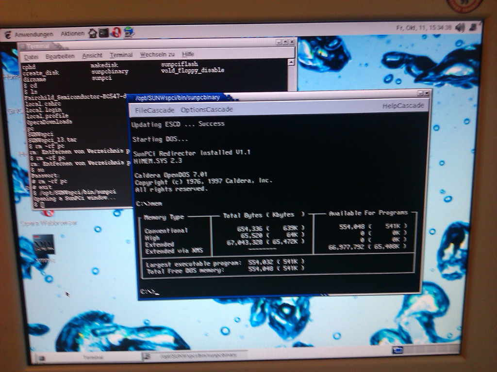Screen dimensions: 497x372
Task: Open Wechseln zu menu in Terminal
Action: click(157, 54)
